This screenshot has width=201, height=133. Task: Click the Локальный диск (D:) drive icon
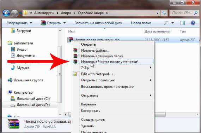tap(13, 105)
